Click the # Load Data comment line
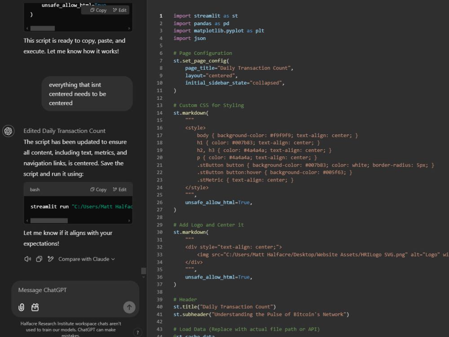Viewport: 449px width, 337px height. [x=247, y=329]
